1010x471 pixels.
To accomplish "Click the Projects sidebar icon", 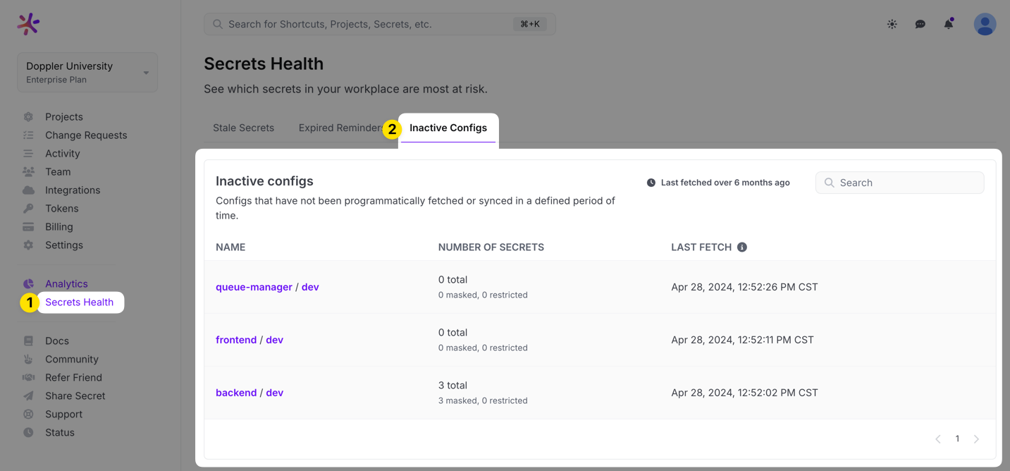I will pyautogui.click(x=28, y=117).
